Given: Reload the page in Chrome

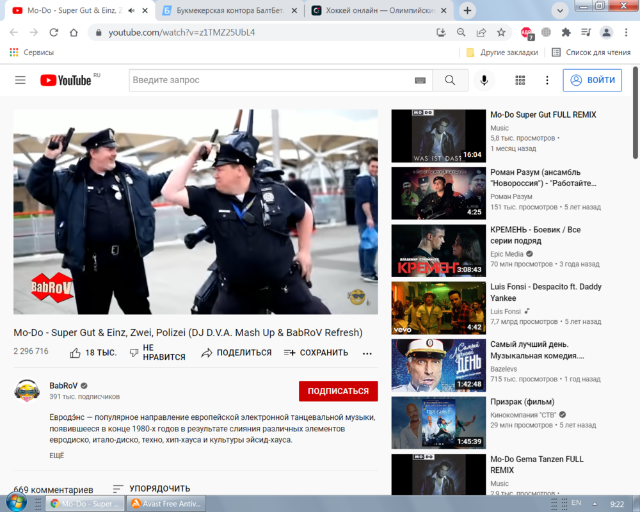Looking at the screenshot, I should pos(54,32).
